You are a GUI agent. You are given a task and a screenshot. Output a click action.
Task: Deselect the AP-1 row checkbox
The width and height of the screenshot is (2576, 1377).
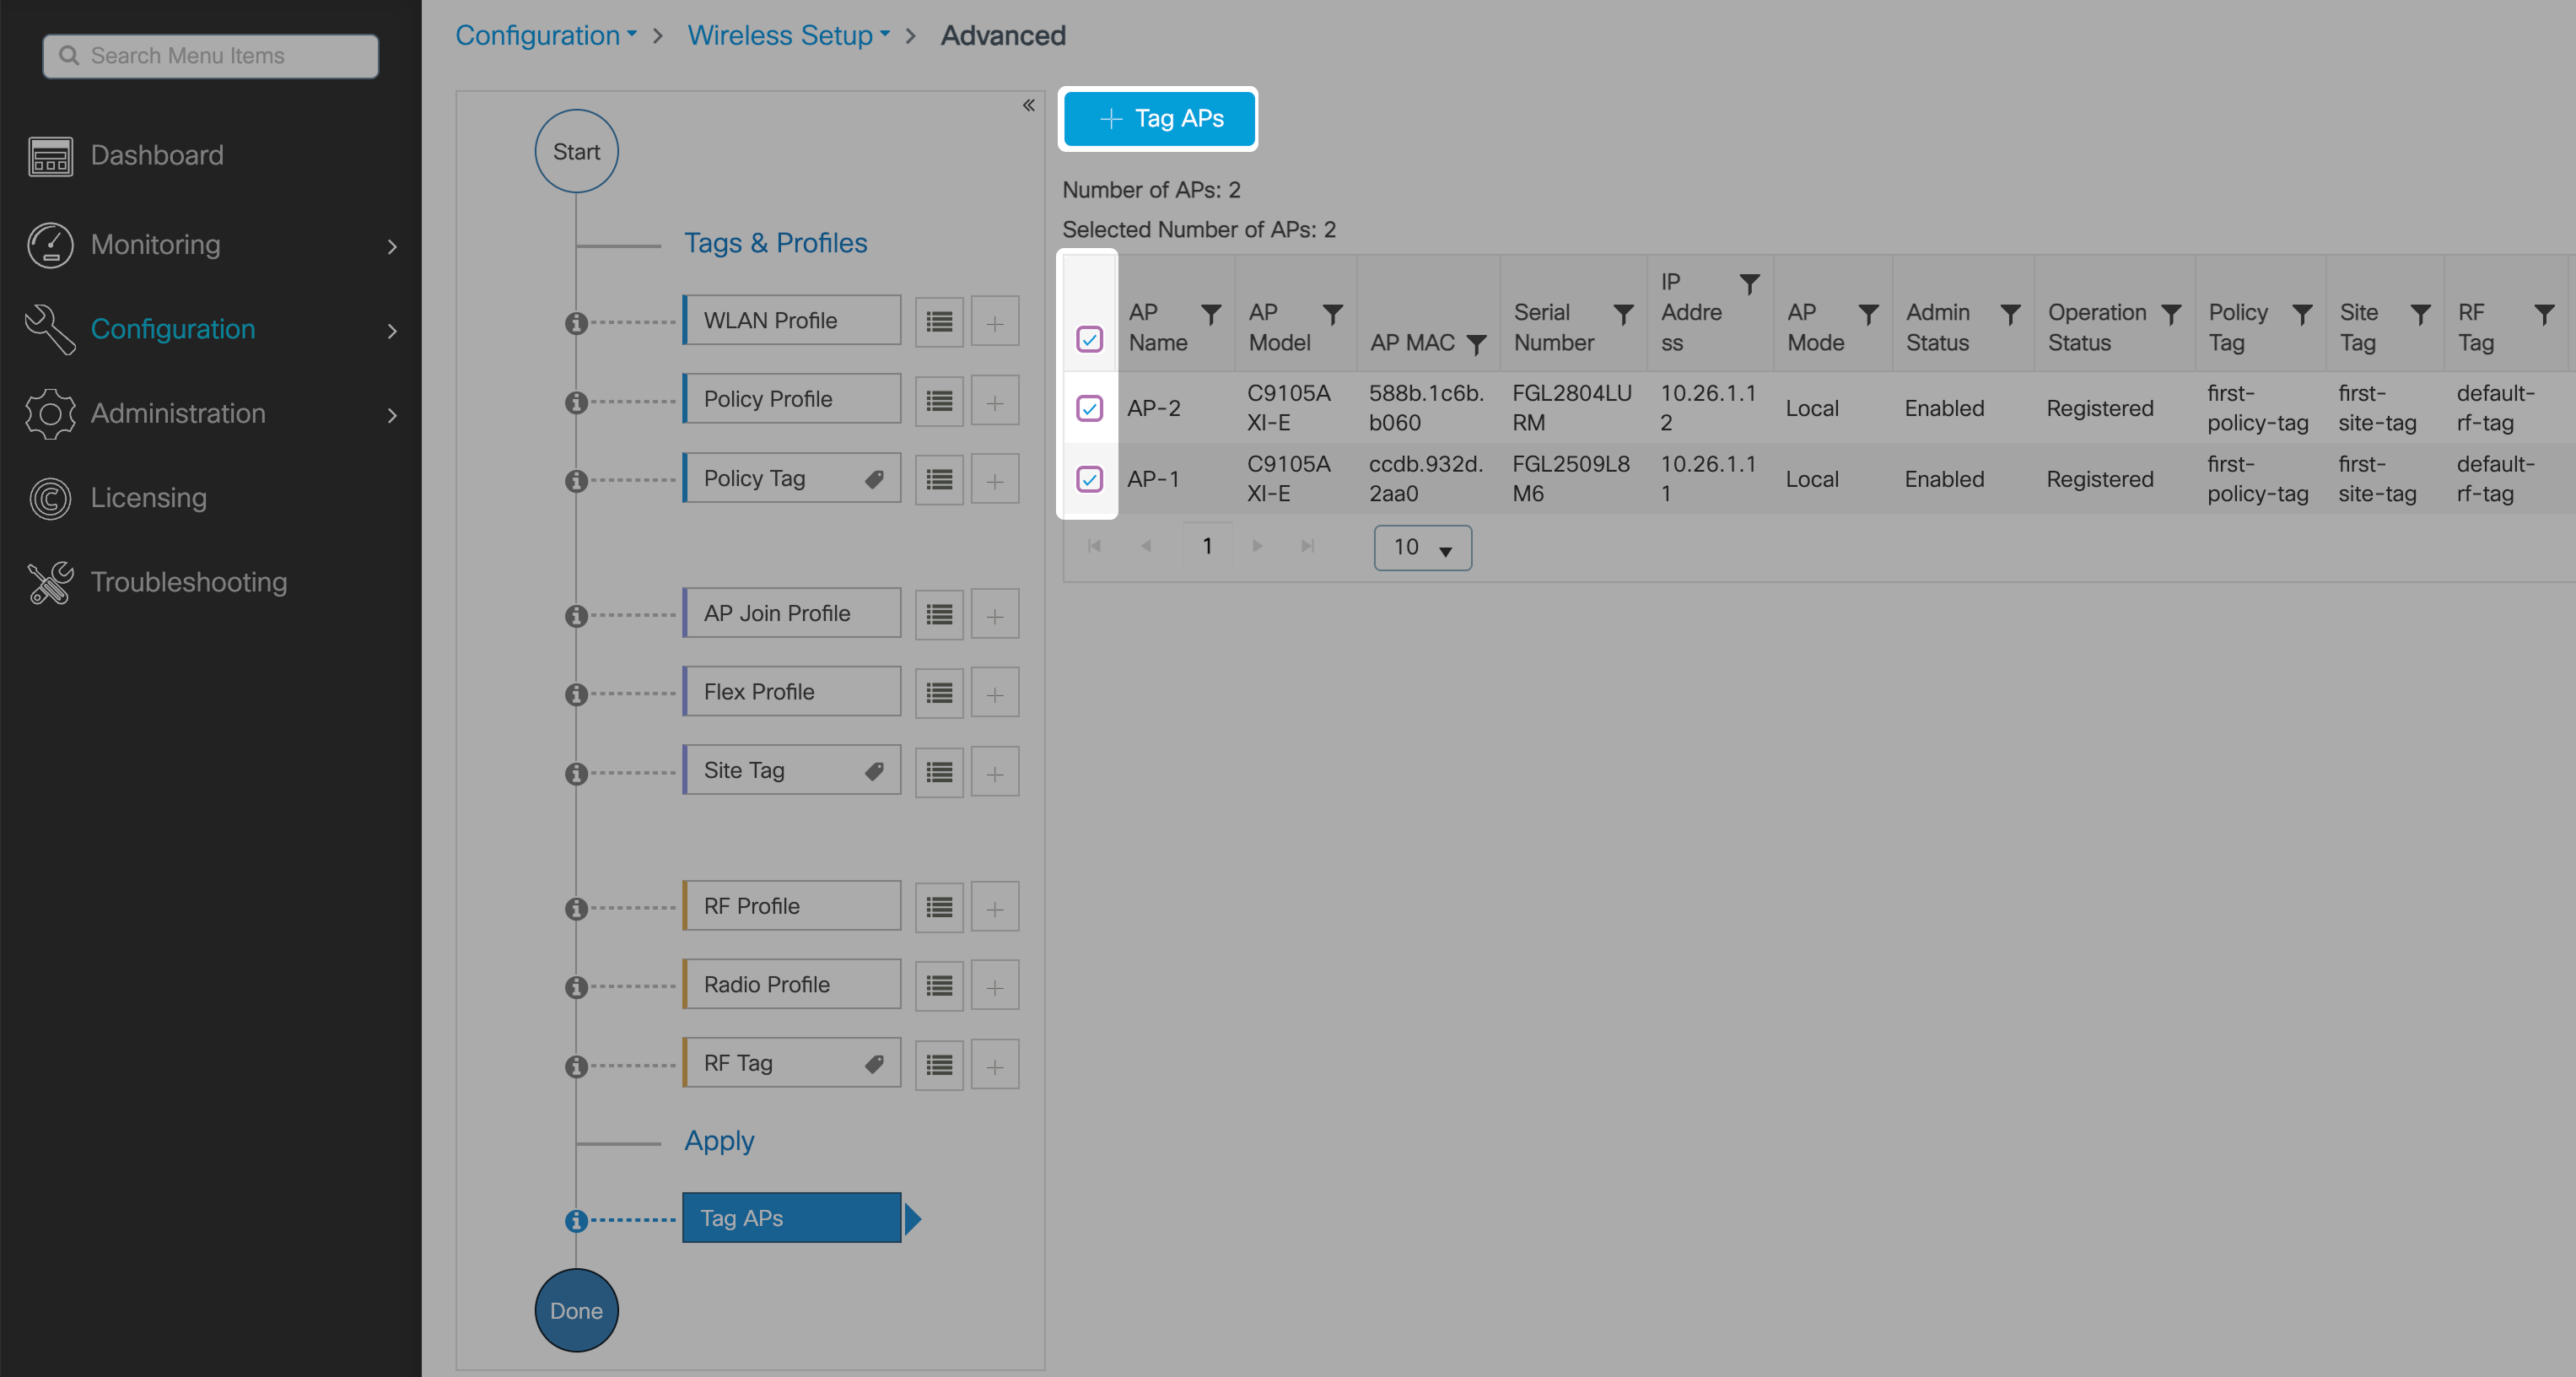[1089, 479]
